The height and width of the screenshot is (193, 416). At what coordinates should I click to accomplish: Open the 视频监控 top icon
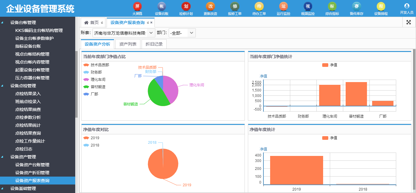point(308,9)
